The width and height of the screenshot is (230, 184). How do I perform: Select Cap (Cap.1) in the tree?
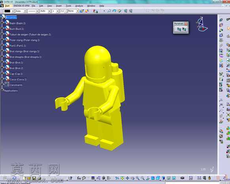pos(16,74)
